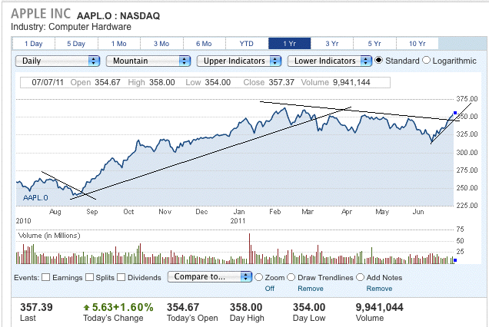Open the Daily frequency dropdown

click(58, 61)
